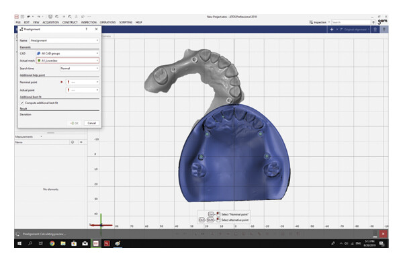Image resolution: width=403 pixels, height=262 pixels.
Task: Click the icon left of the lightbulb in blue bar
Action: point(375,30)
